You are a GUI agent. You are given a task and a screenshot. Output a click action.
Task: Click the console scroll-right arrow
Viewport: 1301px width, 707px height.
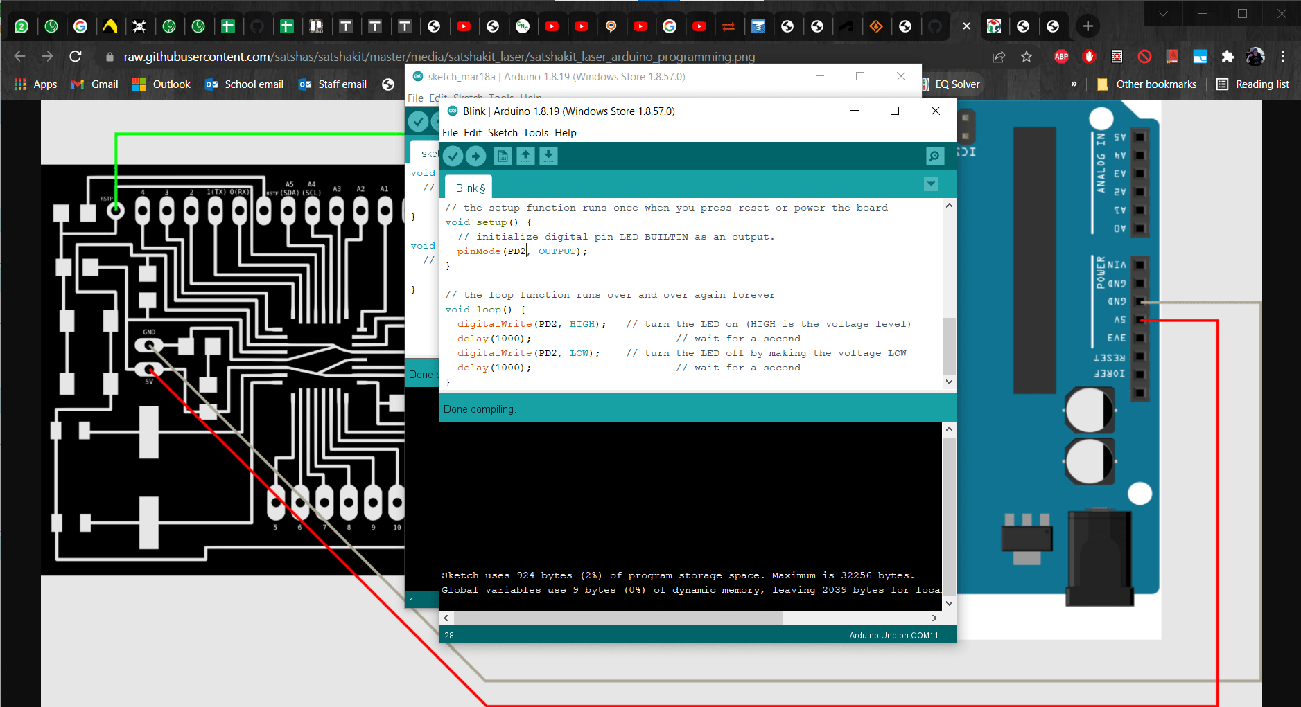[934, 618]
